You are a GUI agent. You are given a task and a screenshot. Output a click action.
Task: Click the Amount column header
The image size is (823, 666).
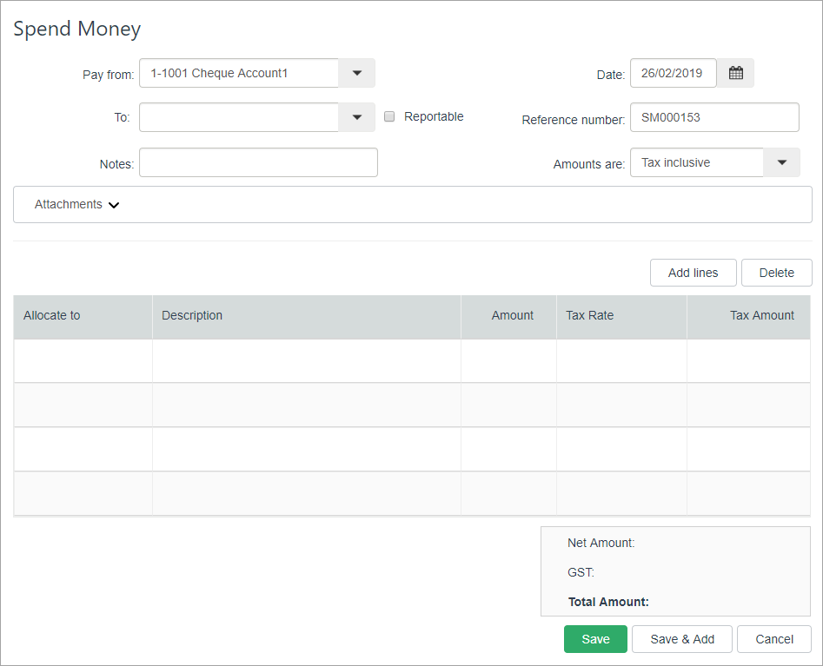(x=508, y=317)
